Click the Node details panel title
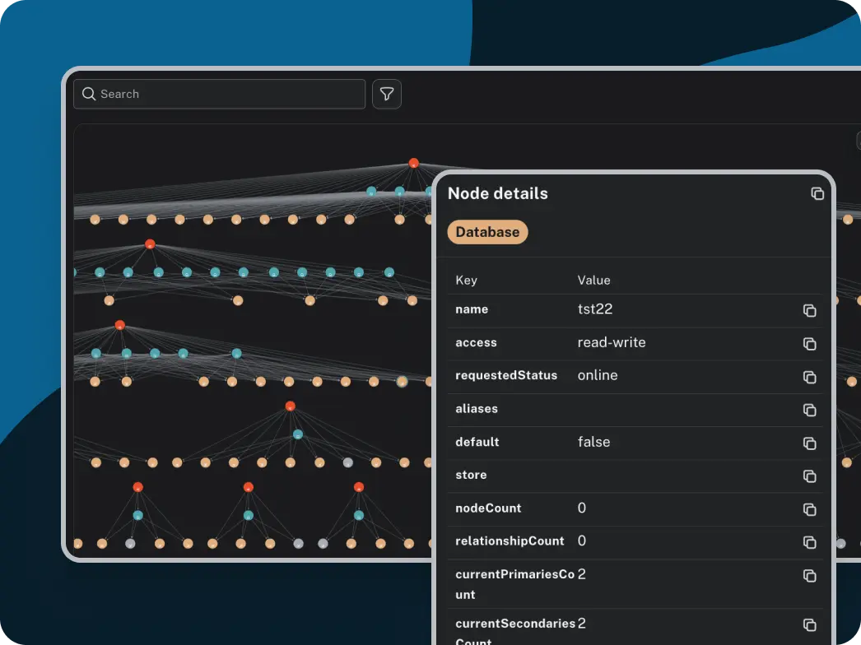The width and height of the screenshot is (861, 645). (497, 194)
